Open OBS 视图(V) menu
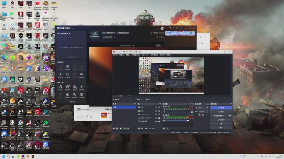This screenshot has width=284, height=159. [128, 55]
